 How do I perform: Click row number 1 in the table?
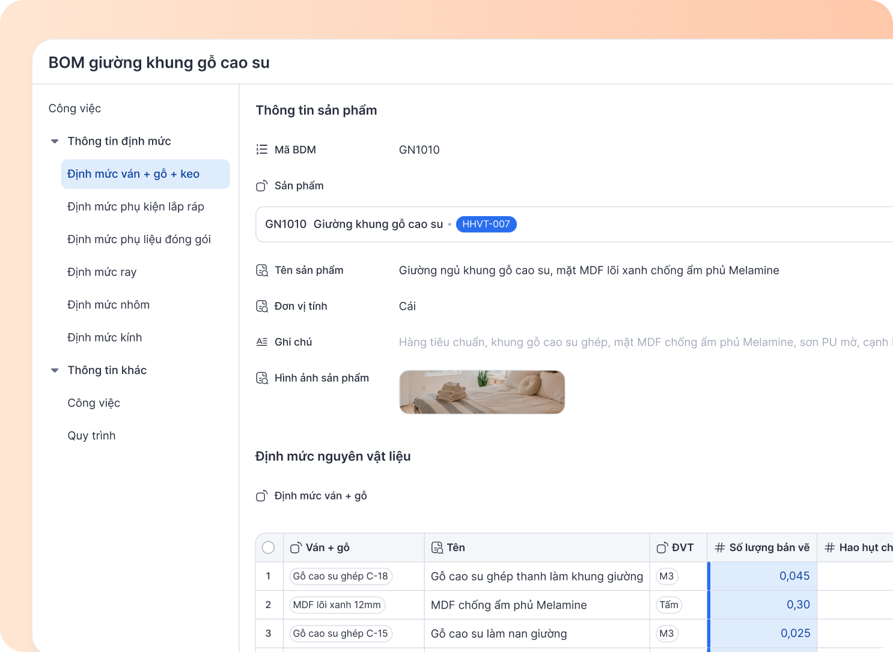coord(268,576)
